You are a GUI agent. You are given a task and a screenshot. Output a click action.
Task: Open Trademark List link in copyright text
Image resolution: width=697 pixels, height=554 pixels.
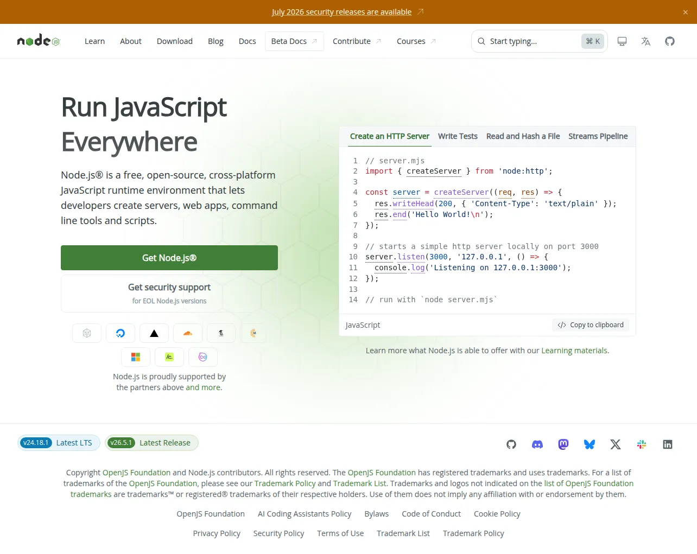pos(360,483)
